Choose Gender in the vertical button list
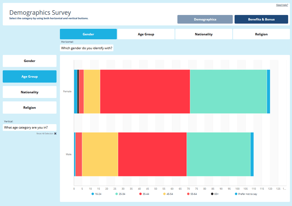Image resolution: width=292 pixels, height=206 pixels. point(29,61)
